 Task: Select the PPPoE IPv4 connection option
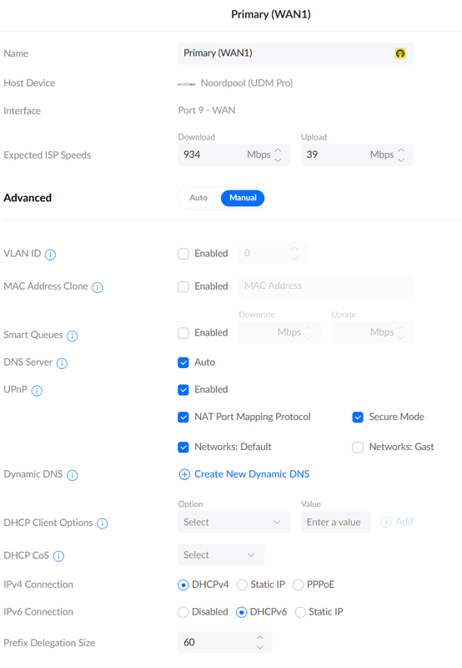299,585
